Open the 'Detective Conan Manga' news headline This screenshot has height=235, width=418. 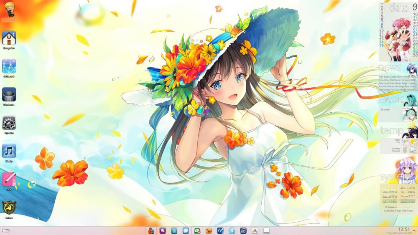point(398,83)
